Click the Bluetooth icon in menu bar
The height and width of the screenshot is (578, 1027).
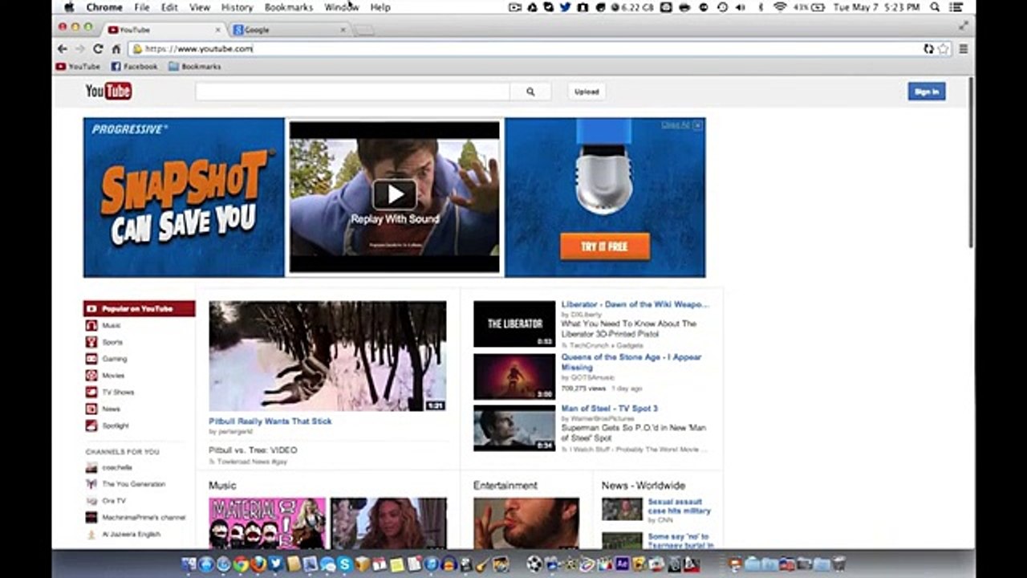[761, 7]
